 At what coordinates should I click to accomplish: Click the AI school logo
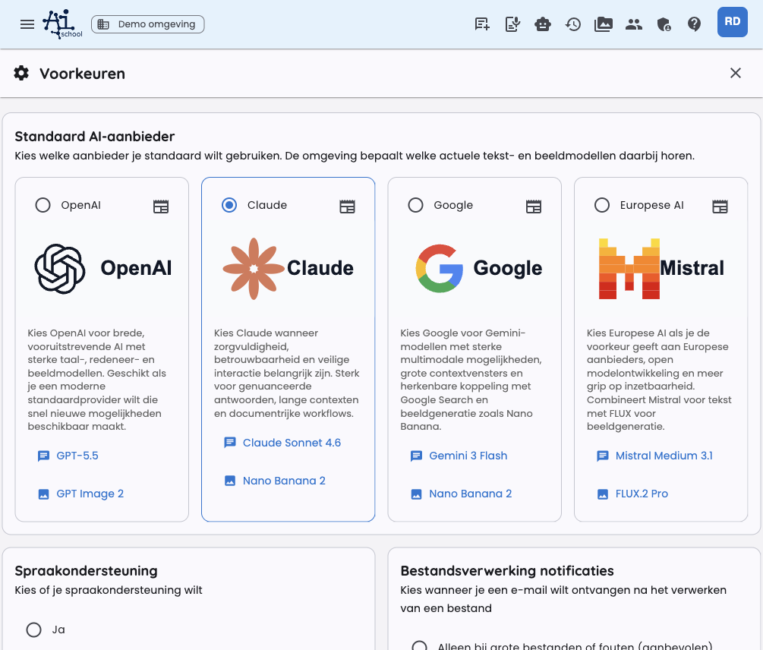coord(62,24)
